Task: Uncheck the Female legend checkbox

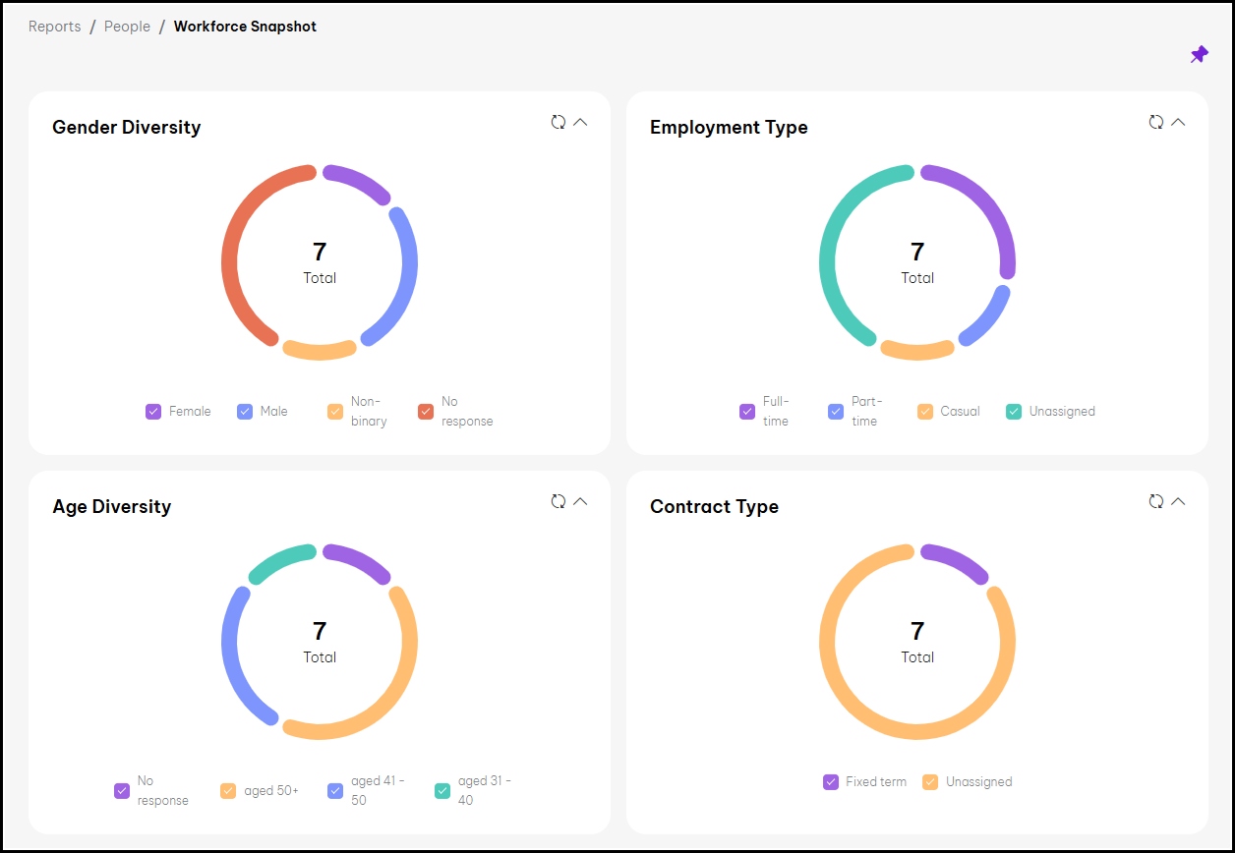Action: click(153, 412)
